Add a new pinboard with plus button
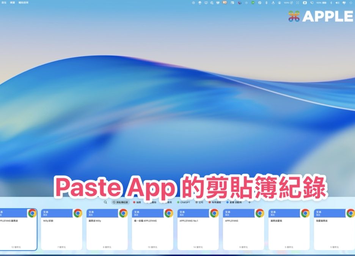This screenshot has width=355, height=256. (x=249, y=203)
